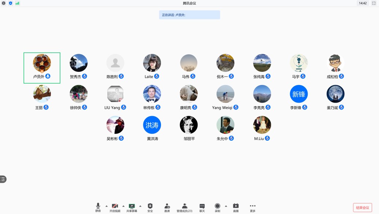Expand the arrow next to 录制
This screenshot has width=379, height=214.
click(226, 206)
